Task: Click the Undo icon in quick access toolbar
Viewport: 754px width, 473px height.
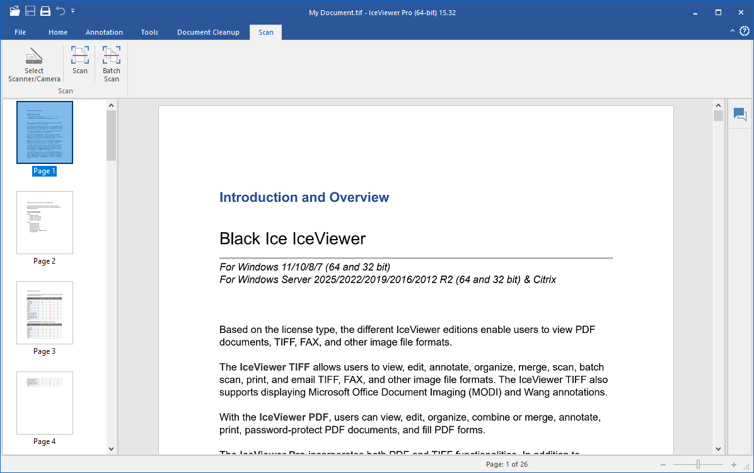Action: coord(60,11)
